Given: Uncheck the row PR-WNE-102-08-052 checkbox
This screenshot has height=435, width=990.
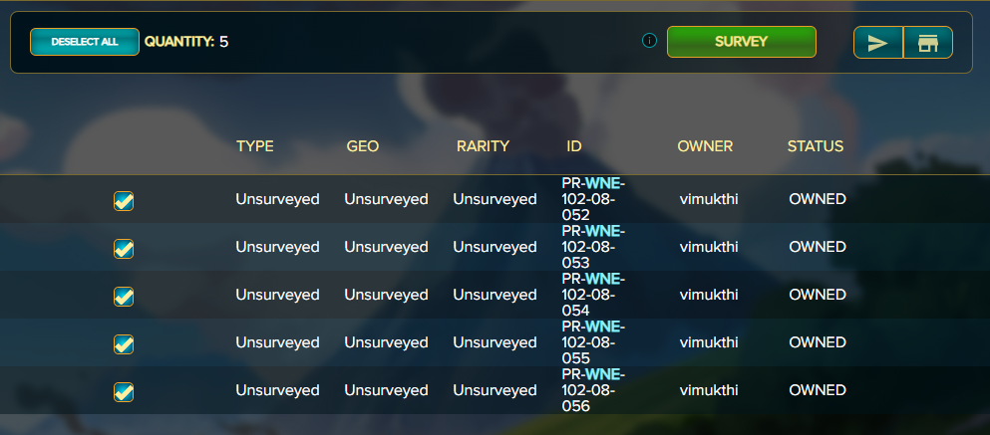Looking at the screenshot, I should click(x=124, y=201).
